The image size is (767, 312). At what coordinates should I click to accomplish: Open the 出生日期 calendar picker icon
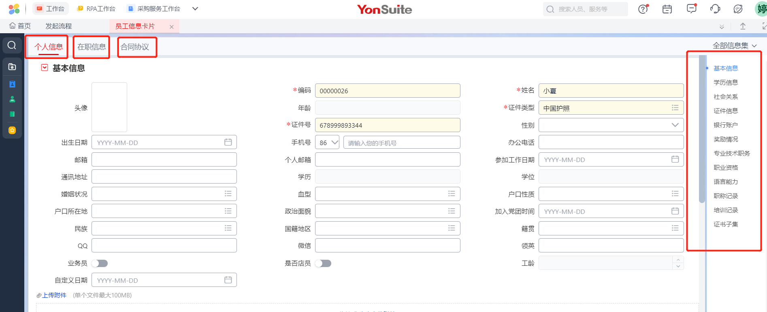click(228, 142)
